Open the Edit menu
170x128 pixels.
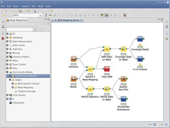coord(9,6)
